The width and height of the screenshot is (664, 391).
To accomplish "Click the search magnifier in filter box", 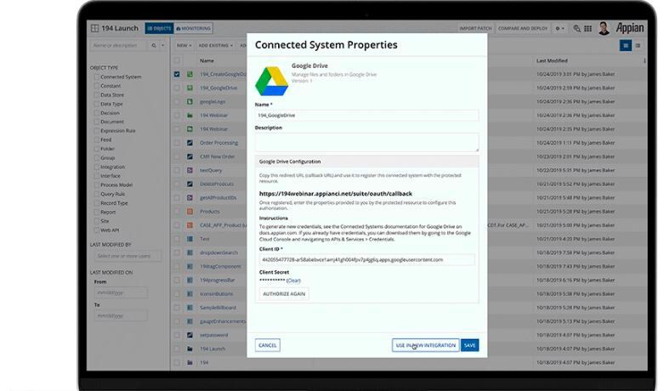I will tap(154, 45).
